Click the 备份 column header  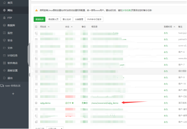[84, 27]
